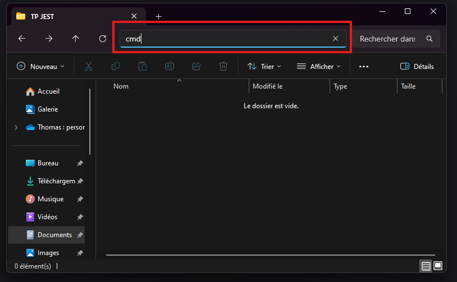This screenshot has height=282, width=457.
Task: Open the Nouveau dropdown menu
Action: pyautogui.click(x=41, y=66)
